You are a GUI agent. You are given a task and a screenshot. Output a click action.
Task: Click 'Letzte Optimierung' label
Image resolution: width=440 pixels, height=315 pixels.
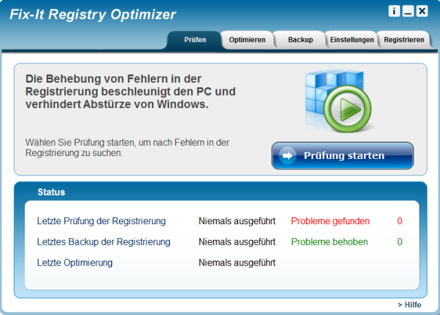[x=75, y=263]
